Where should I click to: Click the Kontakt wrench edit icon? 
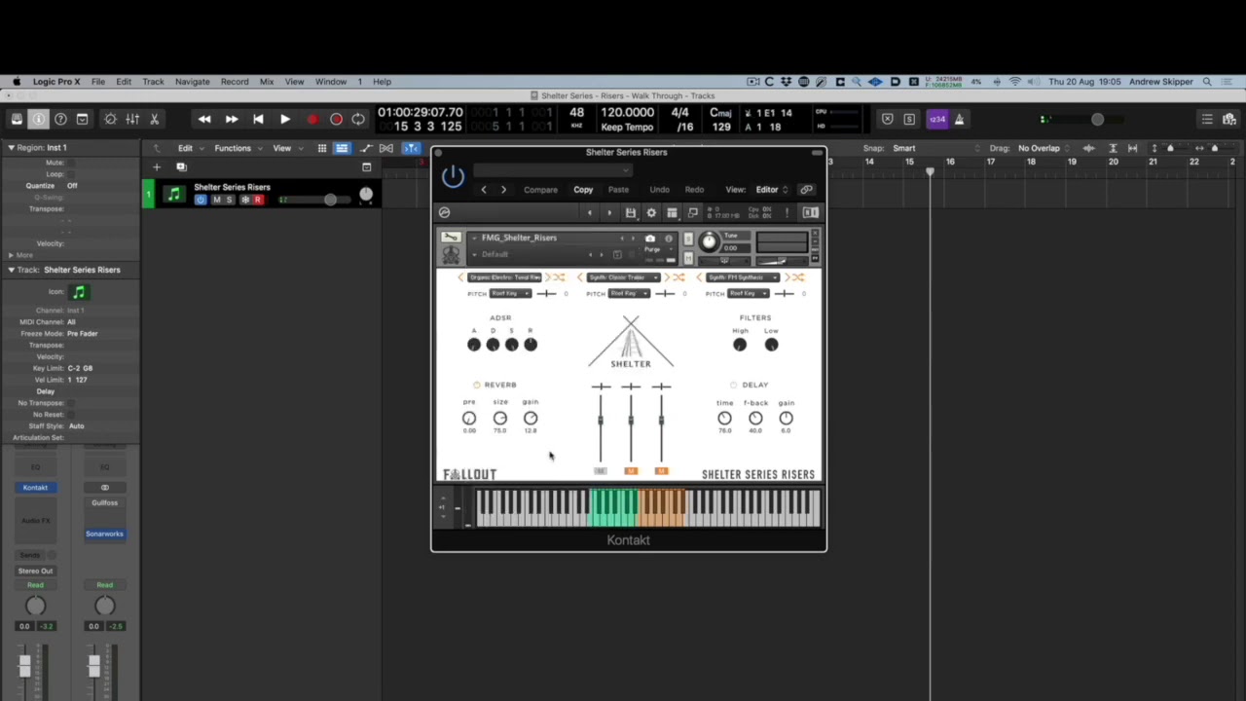pos(451,238)
